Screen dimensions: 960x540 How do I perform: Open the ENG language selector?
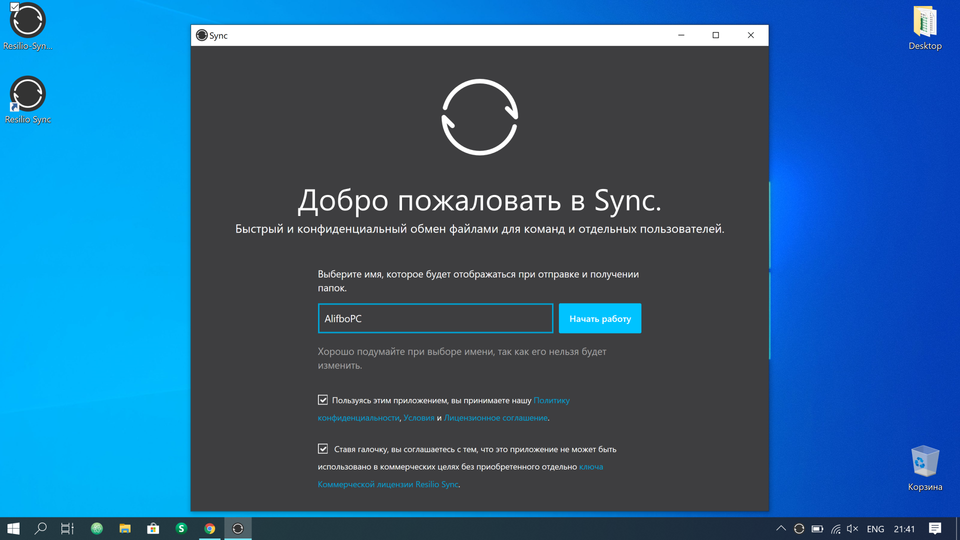(875, 529)
